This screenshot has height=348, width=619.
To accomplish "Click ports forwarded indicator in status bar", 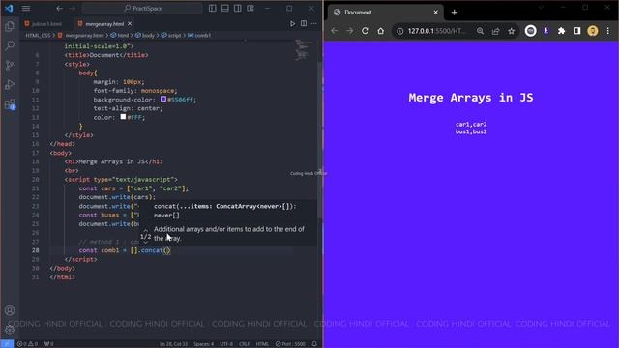I will (x=49, y=344).
